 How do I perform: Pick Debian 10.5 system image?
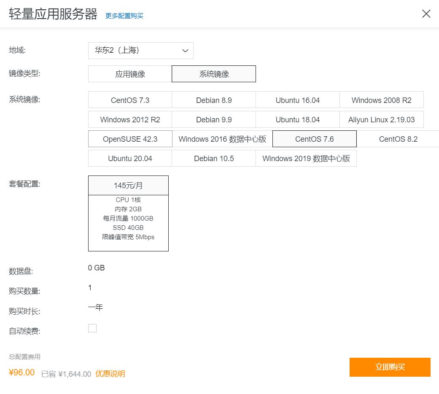(214, 158)
